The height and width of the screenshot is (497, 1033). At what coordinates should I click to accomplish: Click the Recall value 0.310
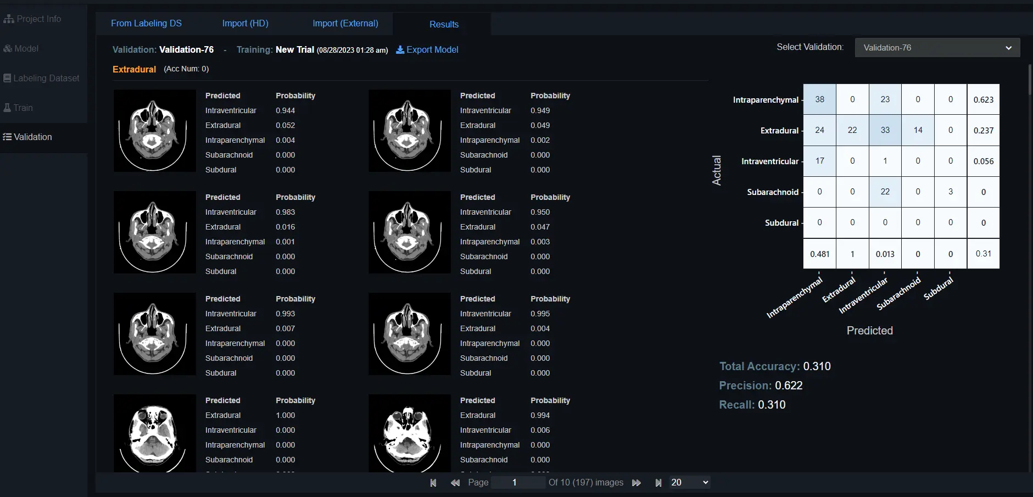tap(772, 405)
